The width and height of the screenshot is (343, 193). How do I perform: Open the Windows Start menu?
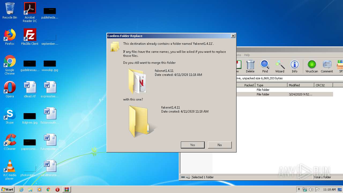[8, 189]
